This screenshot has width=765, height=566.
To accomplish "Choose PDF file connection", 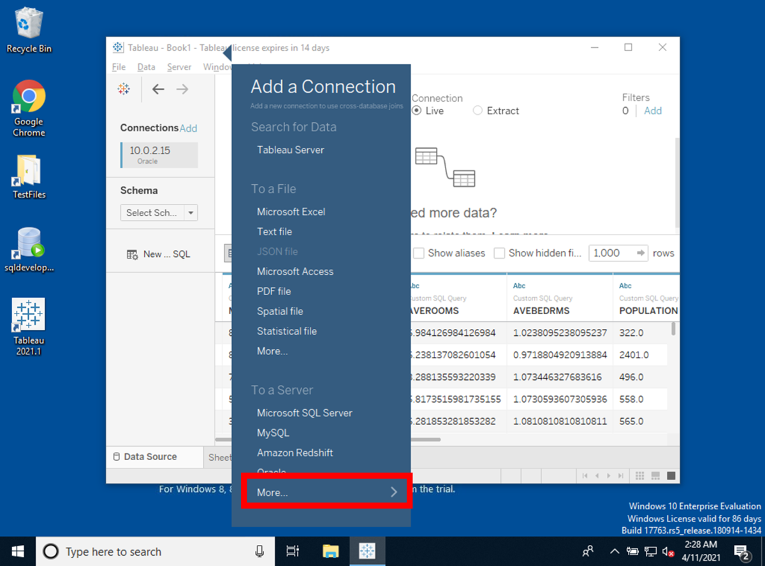I will [273, 291].
